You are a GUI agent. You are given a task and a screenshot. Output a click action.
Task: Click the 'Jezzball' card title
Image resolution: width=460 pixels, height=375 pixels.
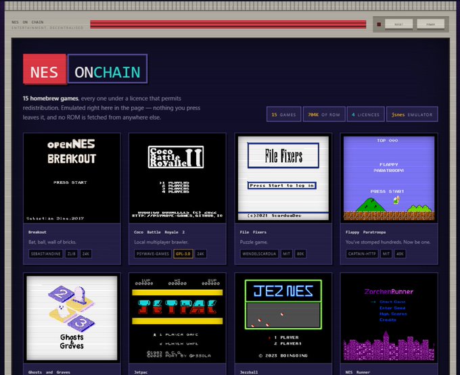point(249,372)
